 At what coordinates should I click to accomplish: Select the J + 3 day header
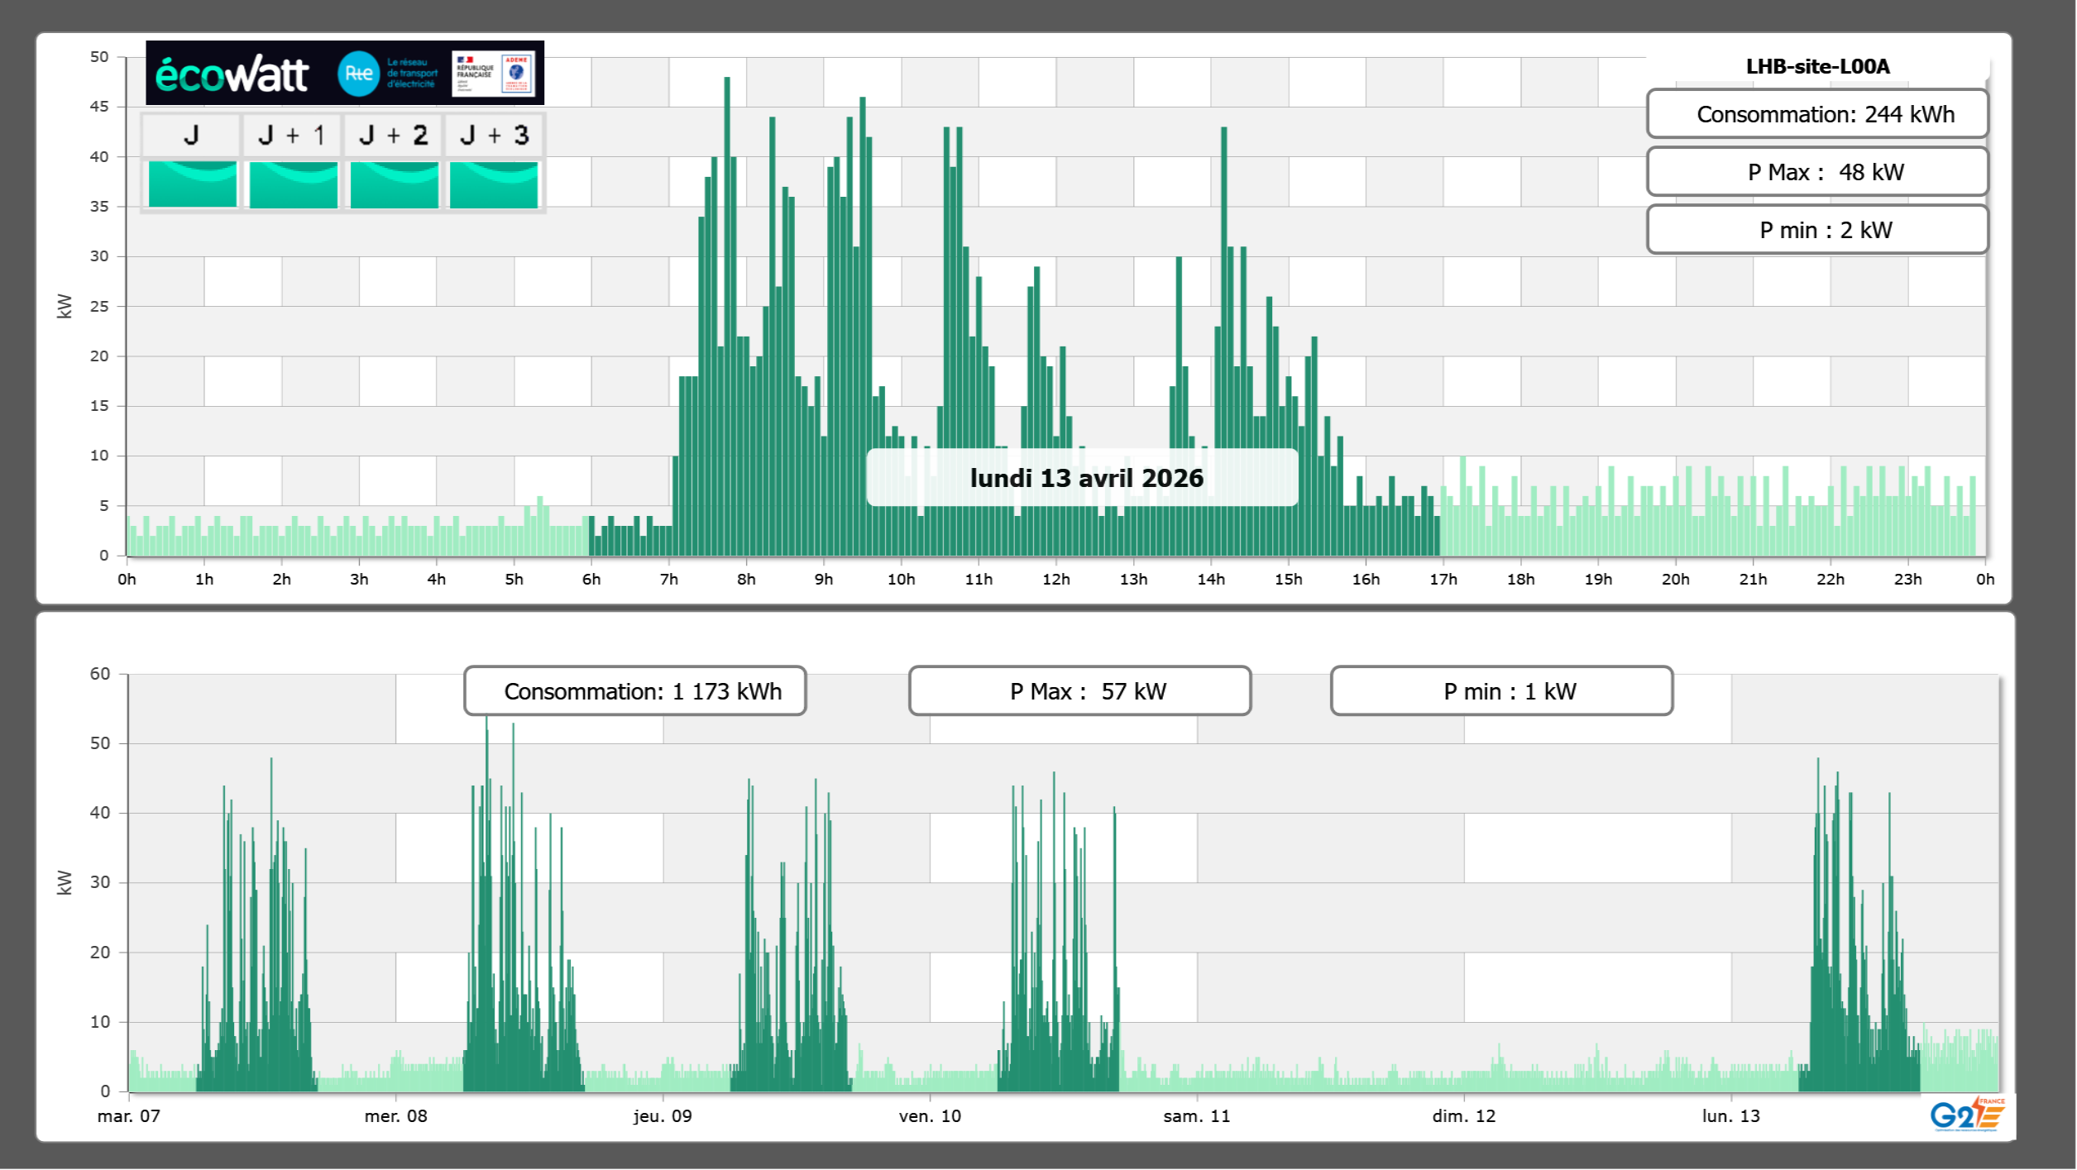494,135
